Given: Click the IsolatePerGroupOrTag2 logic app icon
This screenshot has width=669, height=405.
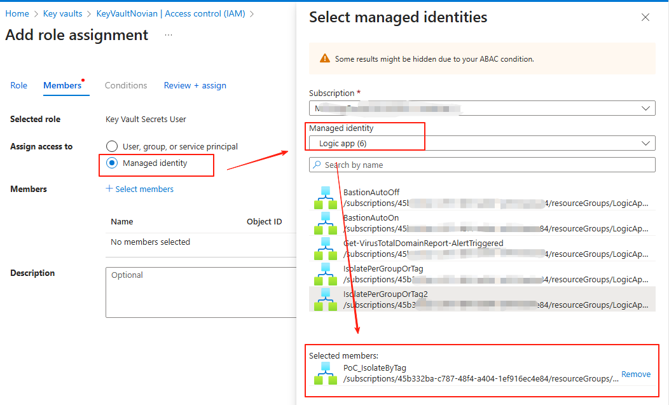Looking at the screenshot, I should tap(325, 299).
